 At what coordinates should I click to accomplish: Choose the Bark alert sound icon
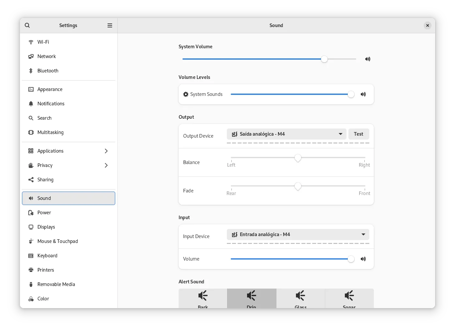coord(203,296)
